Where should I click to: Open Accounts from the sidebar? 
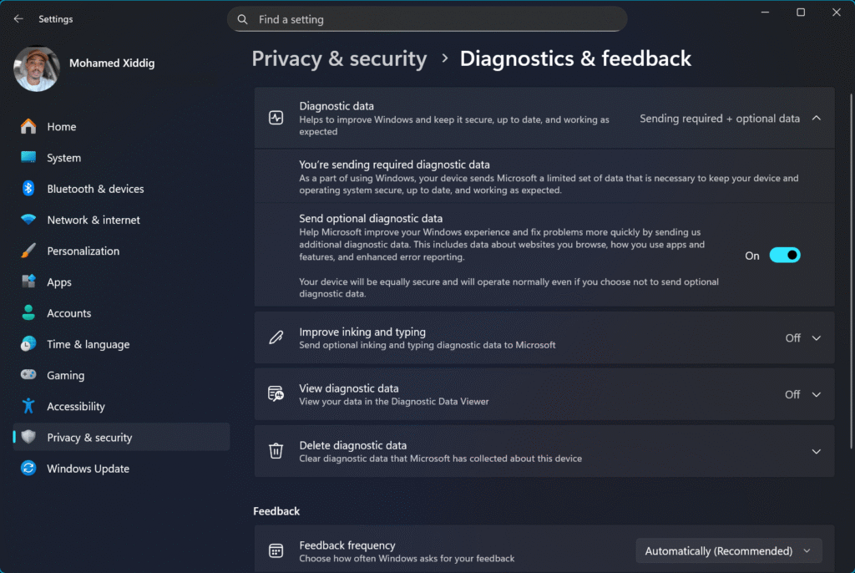tap(69, 313)
